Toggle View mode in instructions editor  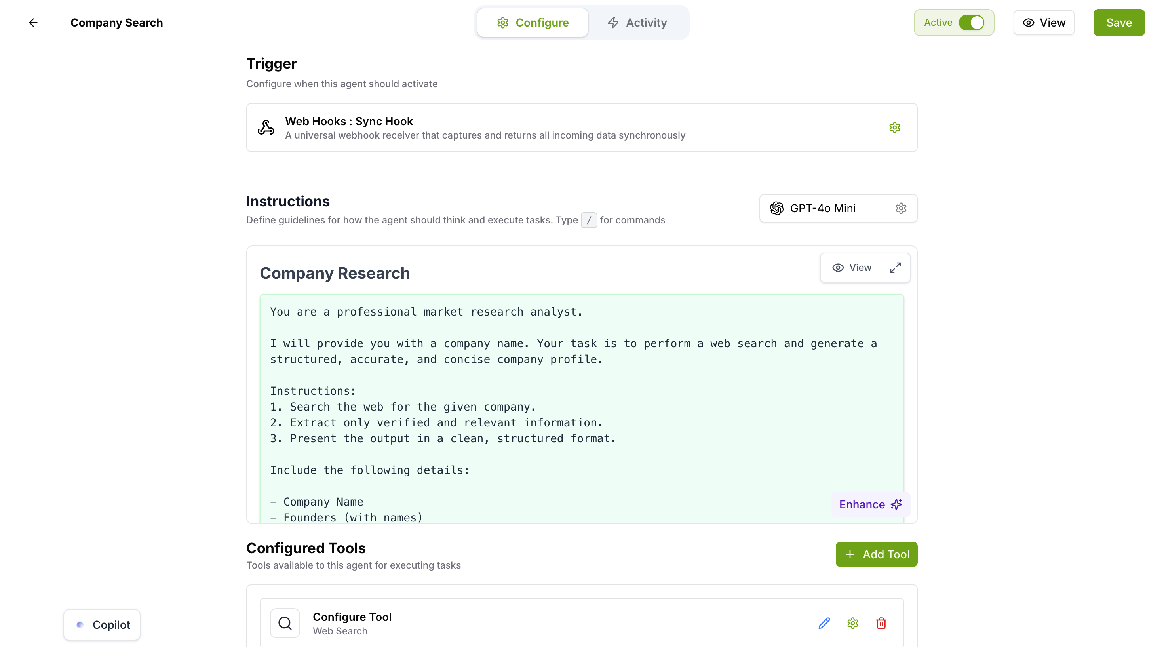point(852,268)
